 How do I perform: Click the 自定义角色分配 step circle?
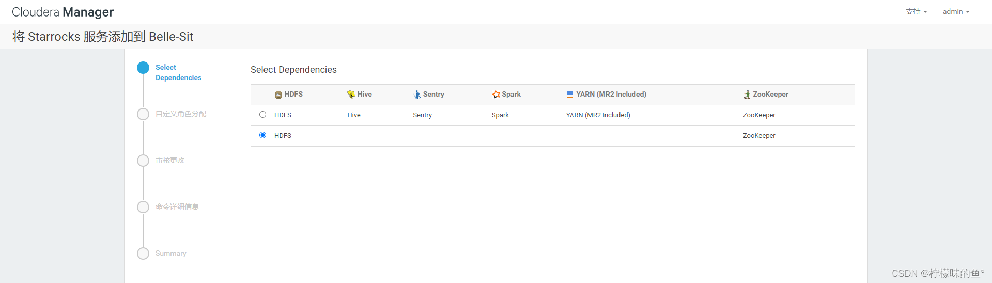143,114
